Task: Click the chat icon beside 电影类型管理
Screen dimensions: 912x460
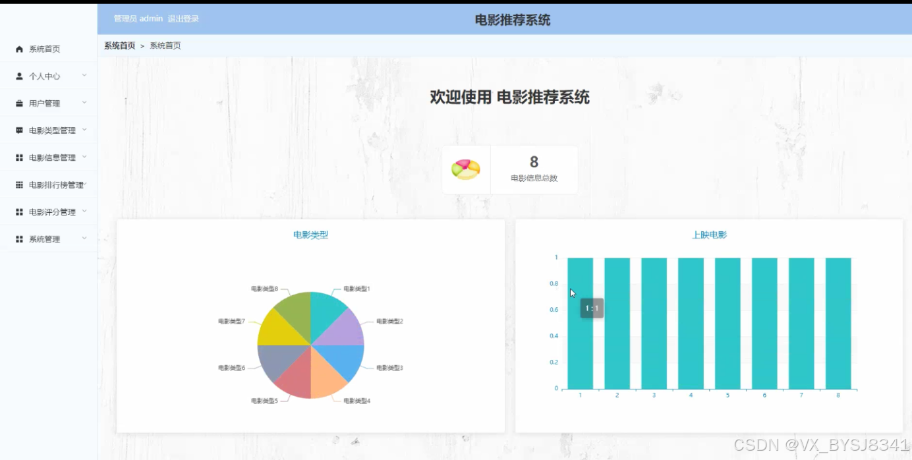Action: [x=19, y=130]
